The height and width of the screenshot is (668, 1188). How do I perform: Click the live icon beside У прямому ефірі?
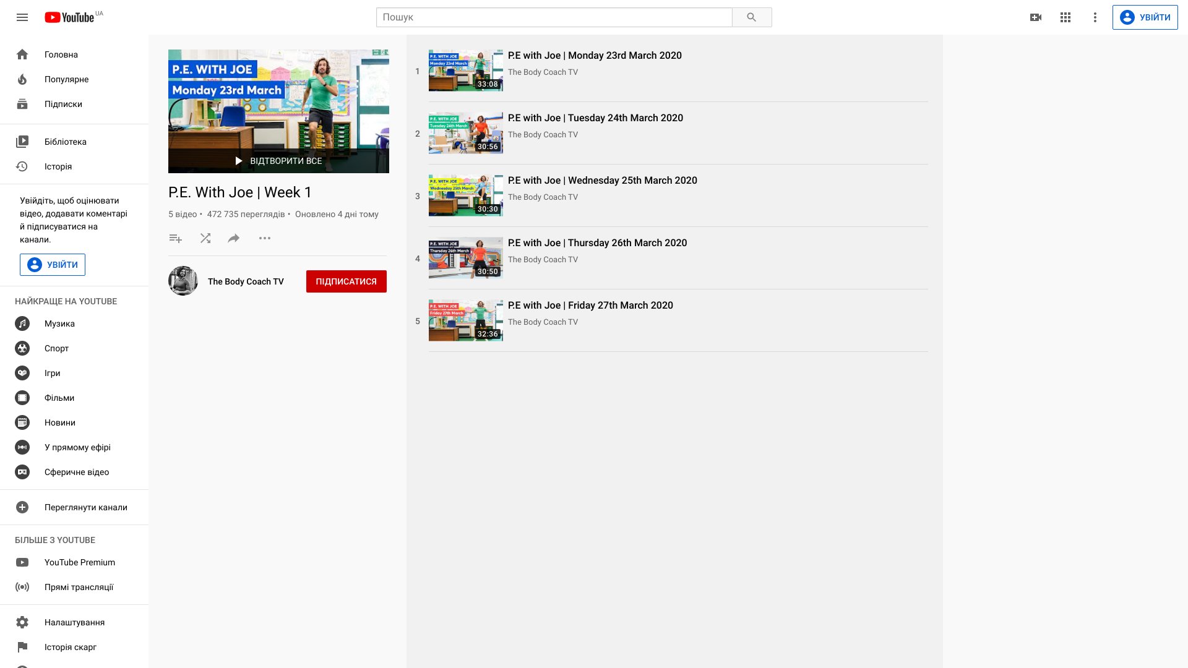coord(22,447)
